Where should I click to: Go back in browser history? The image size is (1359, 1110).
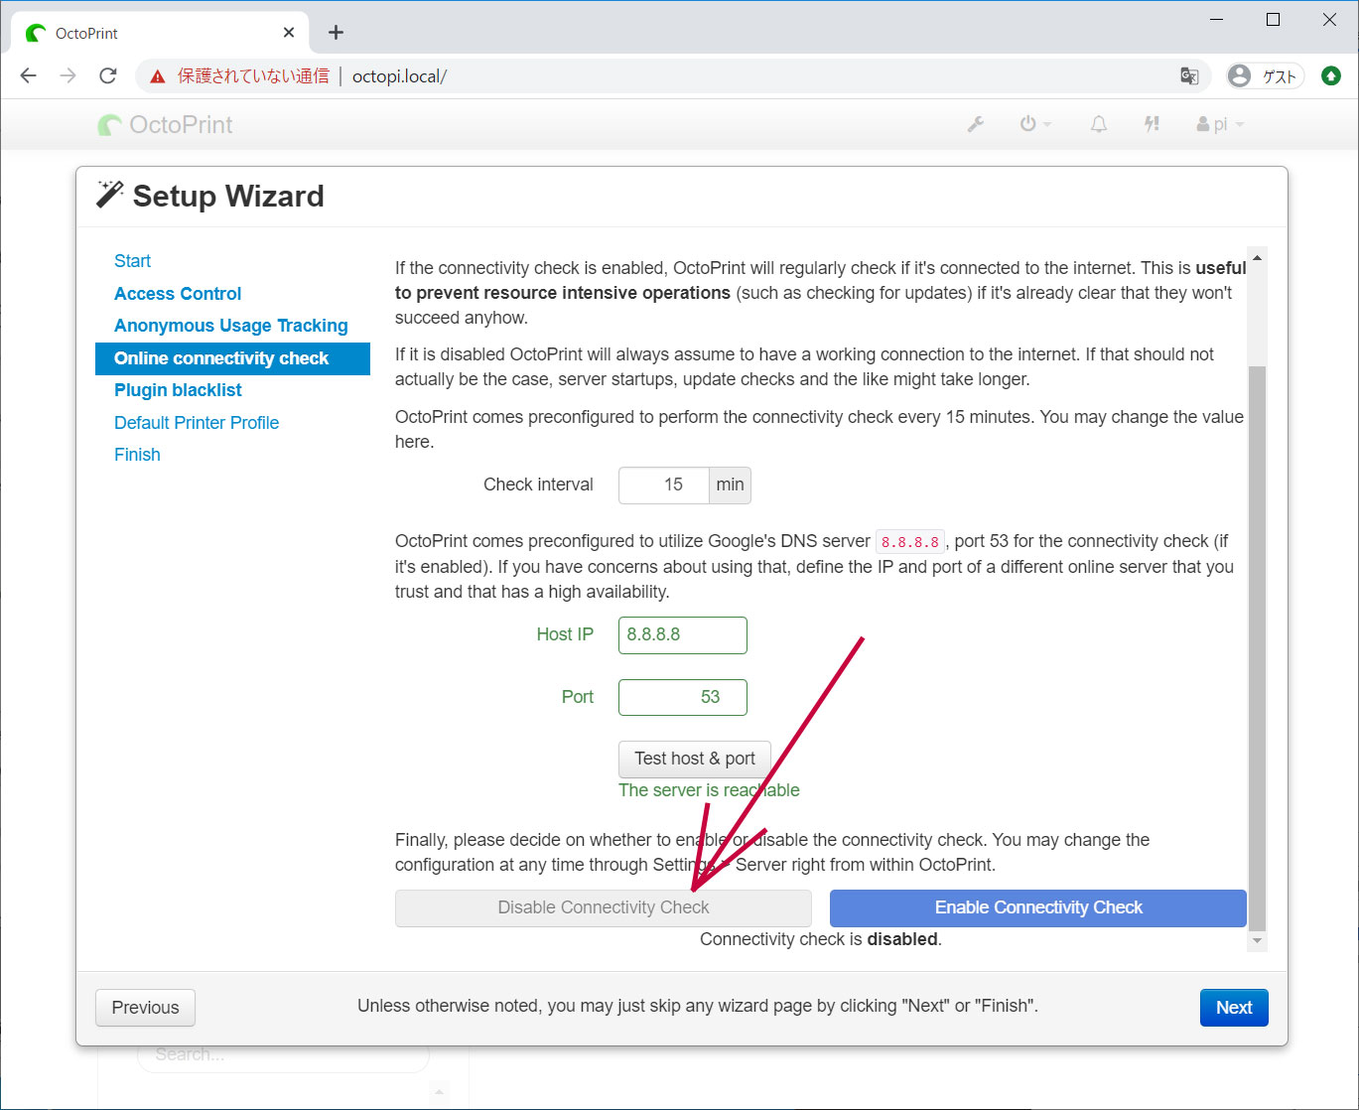pyautogui.click(x=29, y=75)
